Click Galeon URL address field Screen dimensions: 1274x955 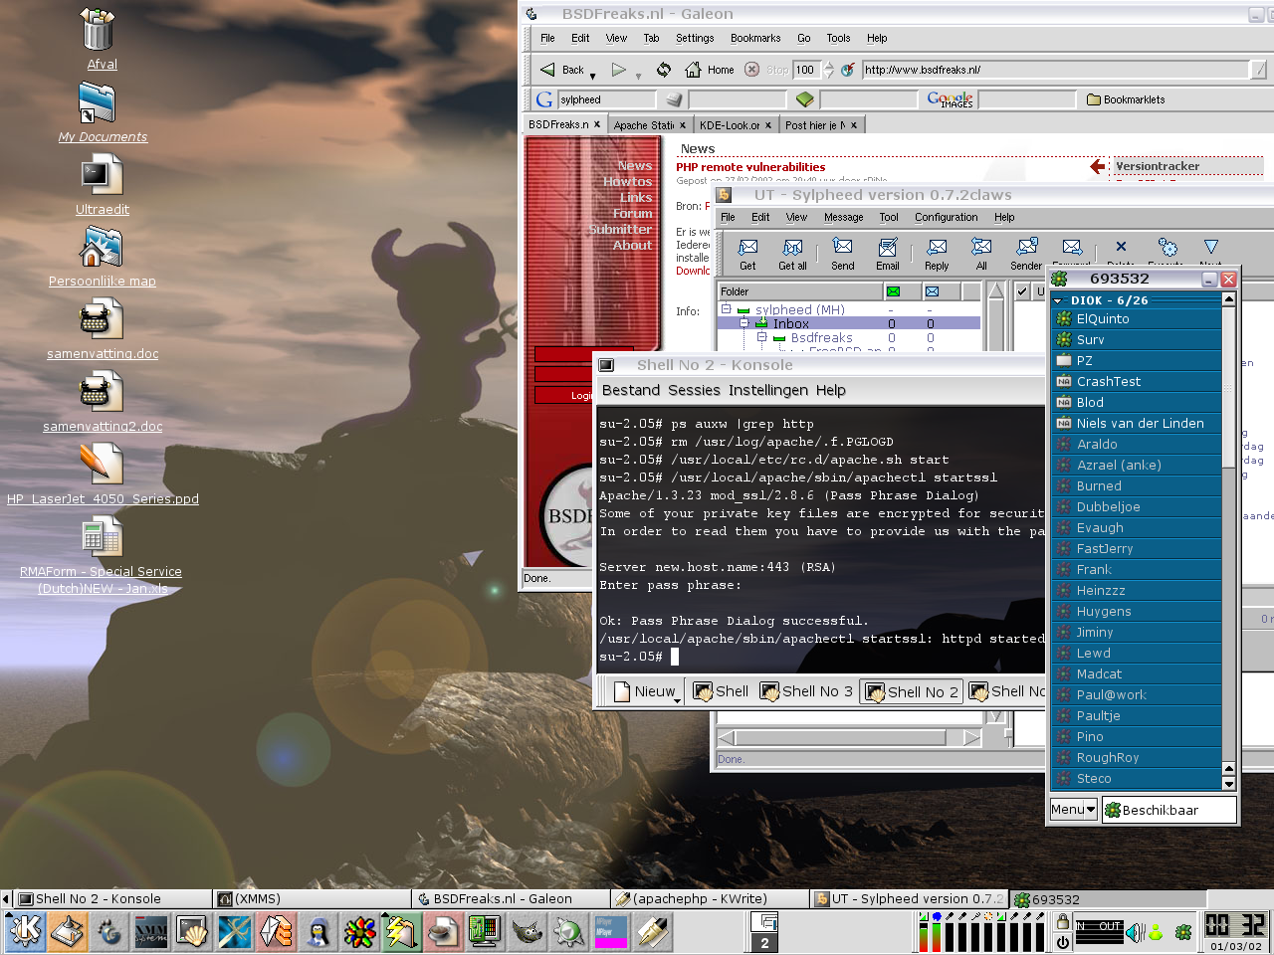pyautogui.click(x=1055, y=70)
